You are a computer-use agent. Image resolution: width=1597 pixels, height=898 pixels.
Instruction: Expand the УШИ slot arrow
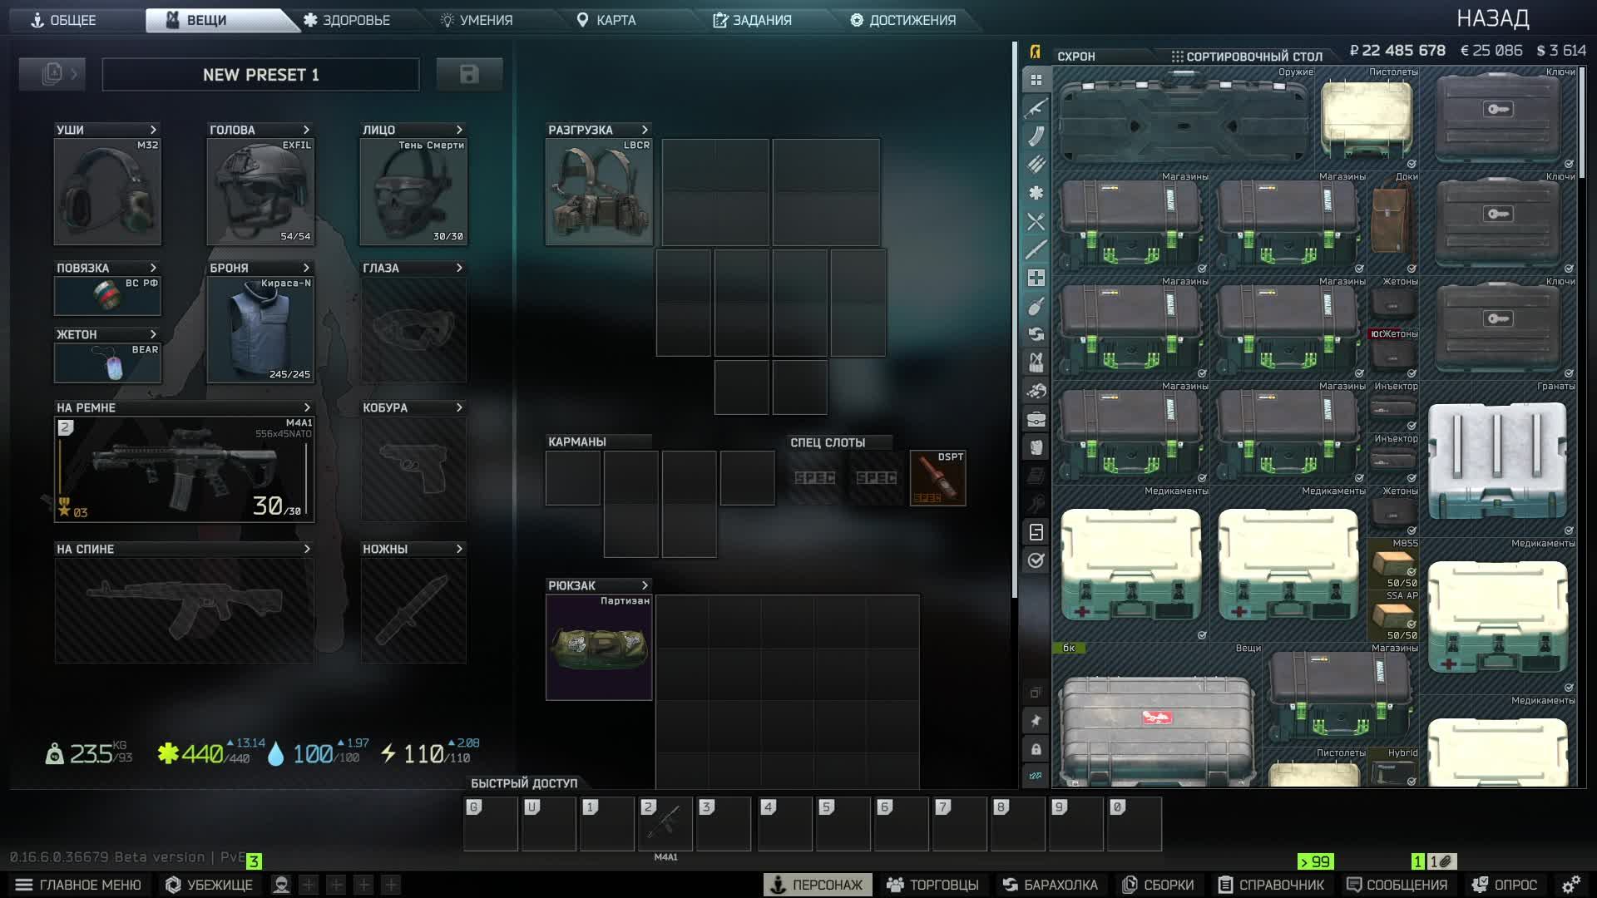click(x=153, y=130)
